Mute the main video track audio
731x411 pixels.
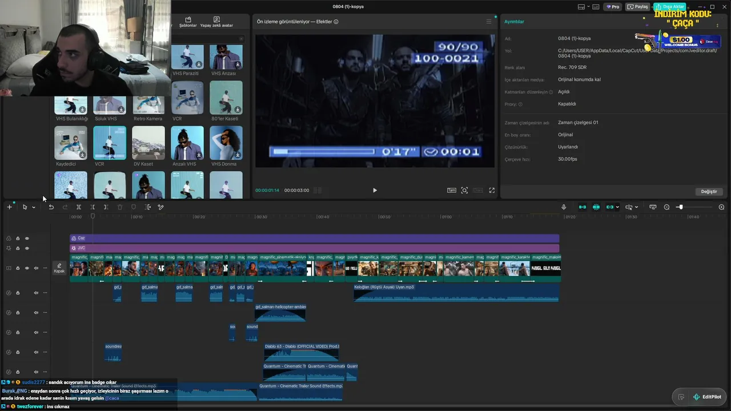pyautogui.click(x=36, y=268)
